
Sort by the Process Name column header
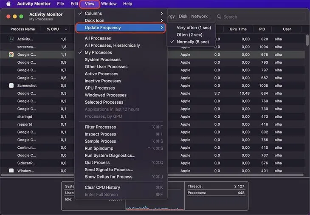click(x=23, y=29)
